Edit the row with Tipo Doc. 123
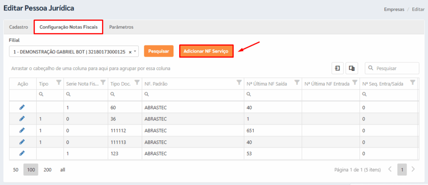The image size is (428, 185). pyautogui.click(x=22, y=153)
